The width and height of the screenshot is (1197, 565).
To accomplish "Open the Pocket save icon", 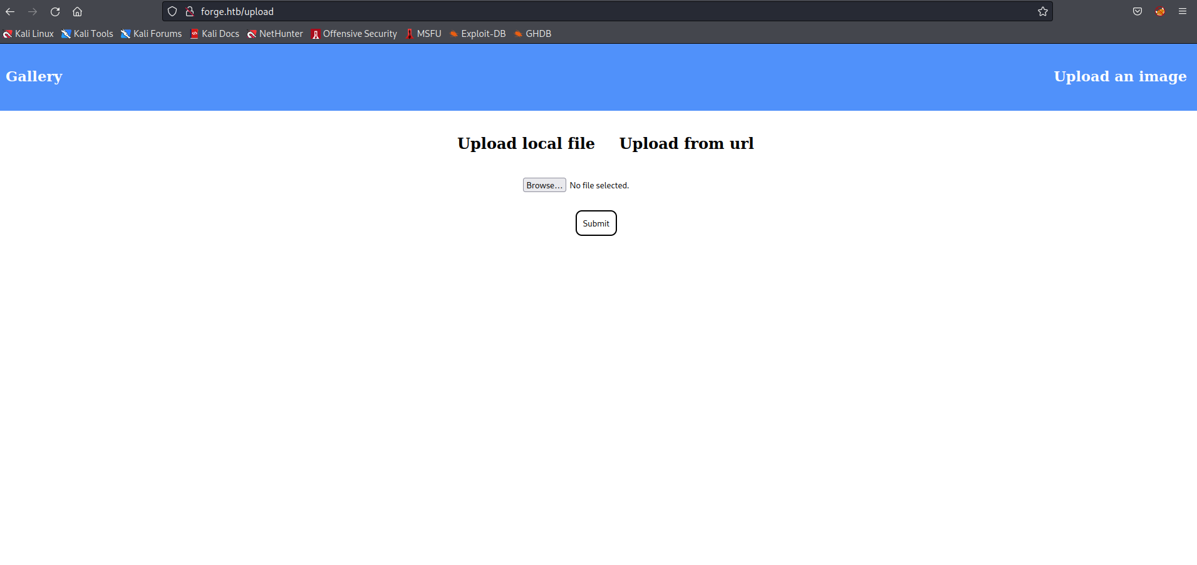I will (x=1137, y=12).
